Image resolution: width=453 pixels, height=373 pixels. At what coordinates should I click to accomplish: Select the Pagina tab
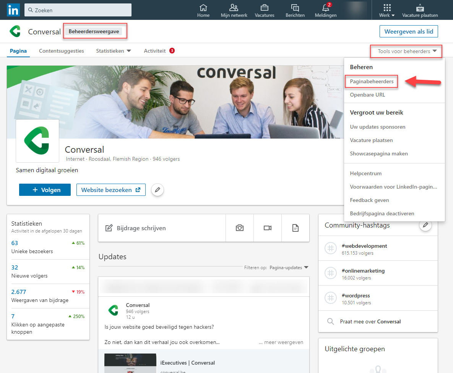(x=18, y=51)
